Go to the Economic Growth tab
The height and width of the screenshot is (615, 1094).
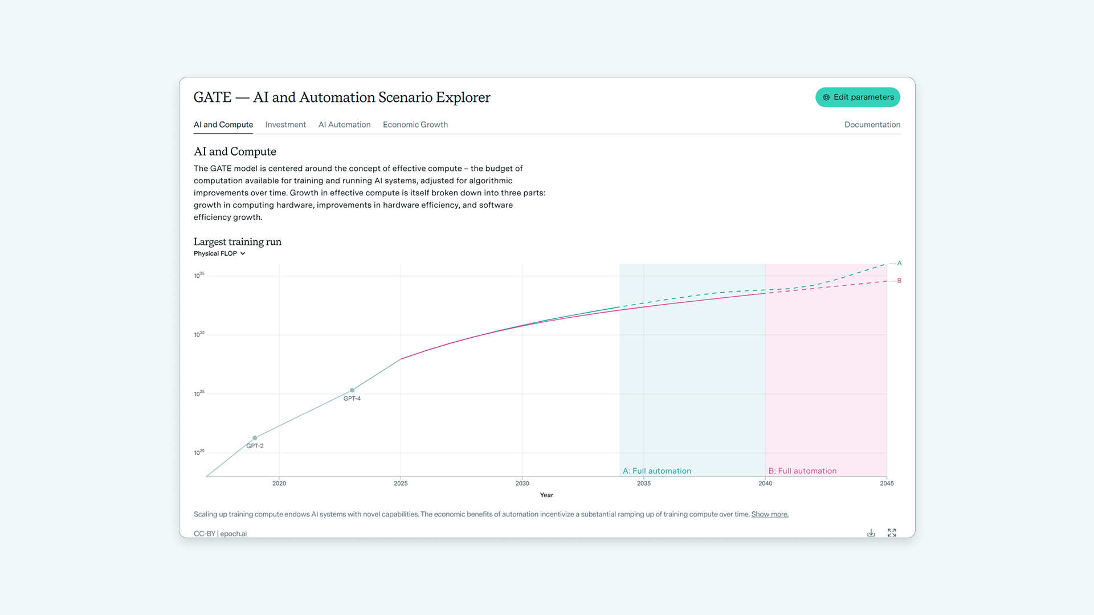415,125
